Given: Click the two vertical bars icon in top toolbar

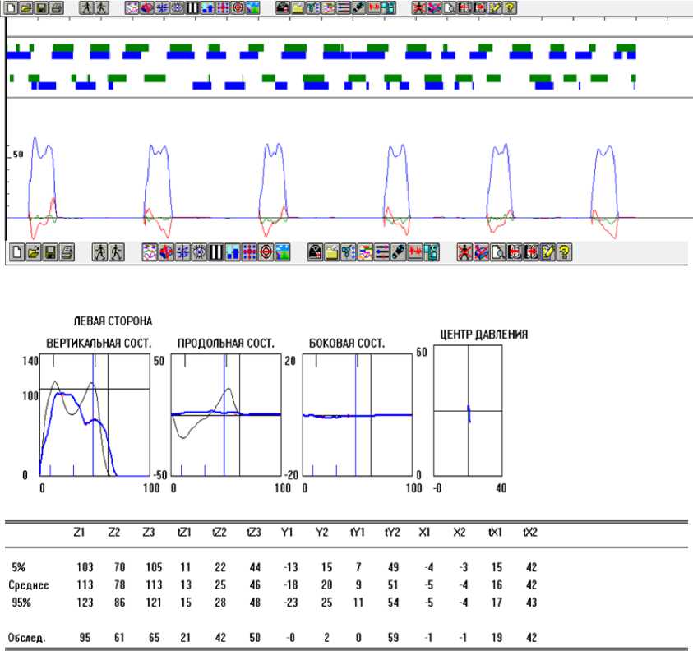Looking at the screenshot, I should 192,8.
